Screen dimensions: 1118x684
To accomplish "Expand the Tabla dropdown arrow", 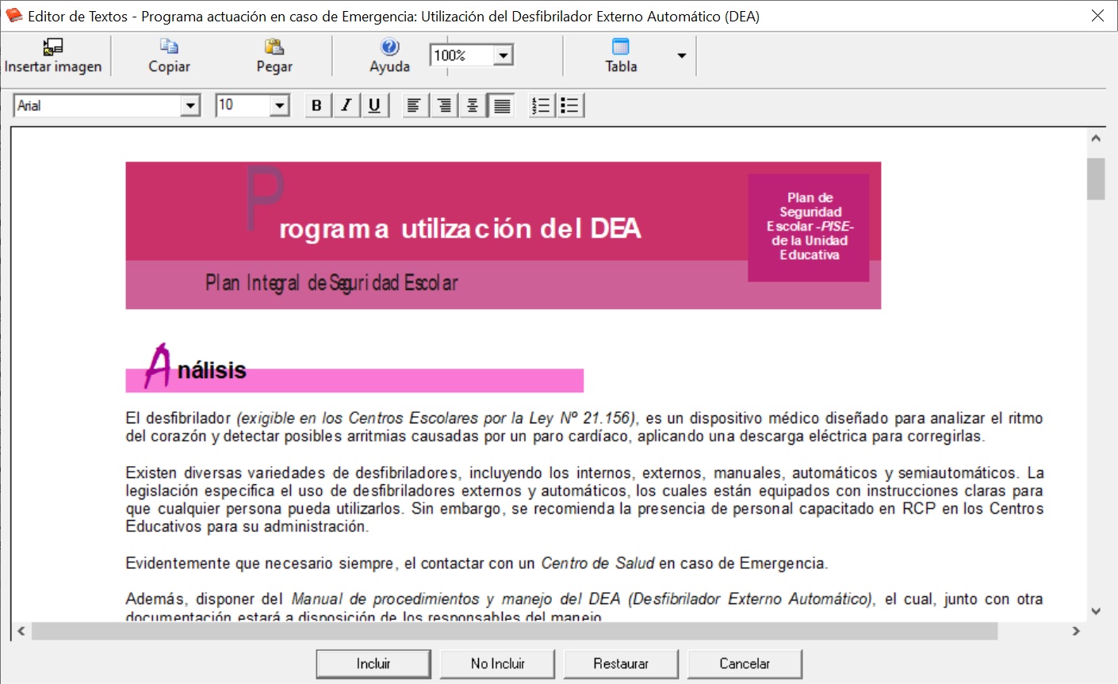I will 682,55.
